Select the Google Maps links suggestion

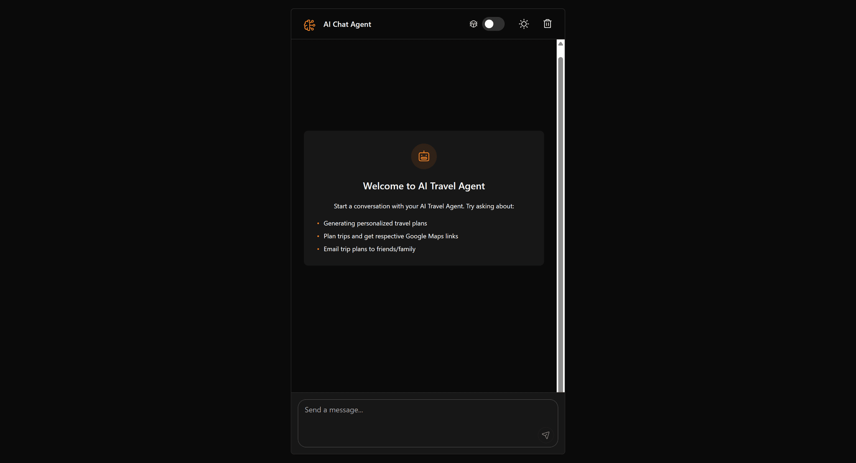click(x=390, y=236)
